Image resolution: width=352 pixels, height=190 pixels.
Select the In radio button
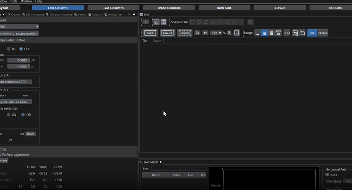8,49
